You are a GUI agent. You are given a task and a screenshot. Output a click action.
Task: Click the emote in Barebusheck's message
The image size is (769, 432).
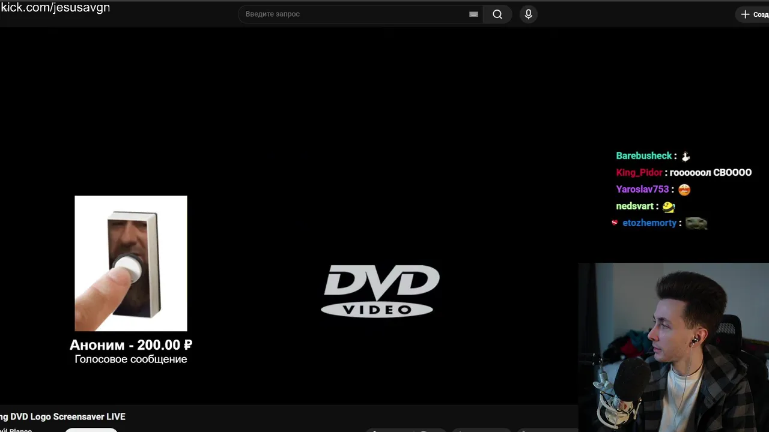click(685, 156)
